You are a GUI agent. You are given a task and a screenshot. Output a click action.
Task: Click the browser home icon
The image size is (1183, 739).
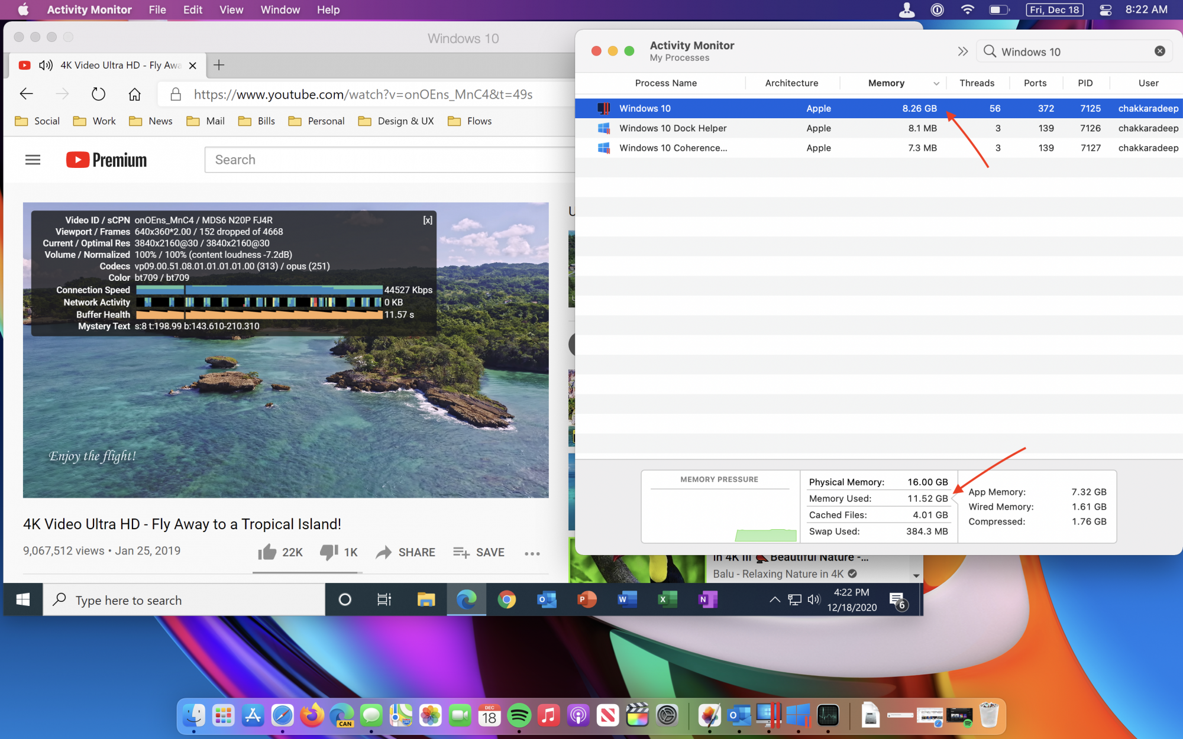coord(135,94)
